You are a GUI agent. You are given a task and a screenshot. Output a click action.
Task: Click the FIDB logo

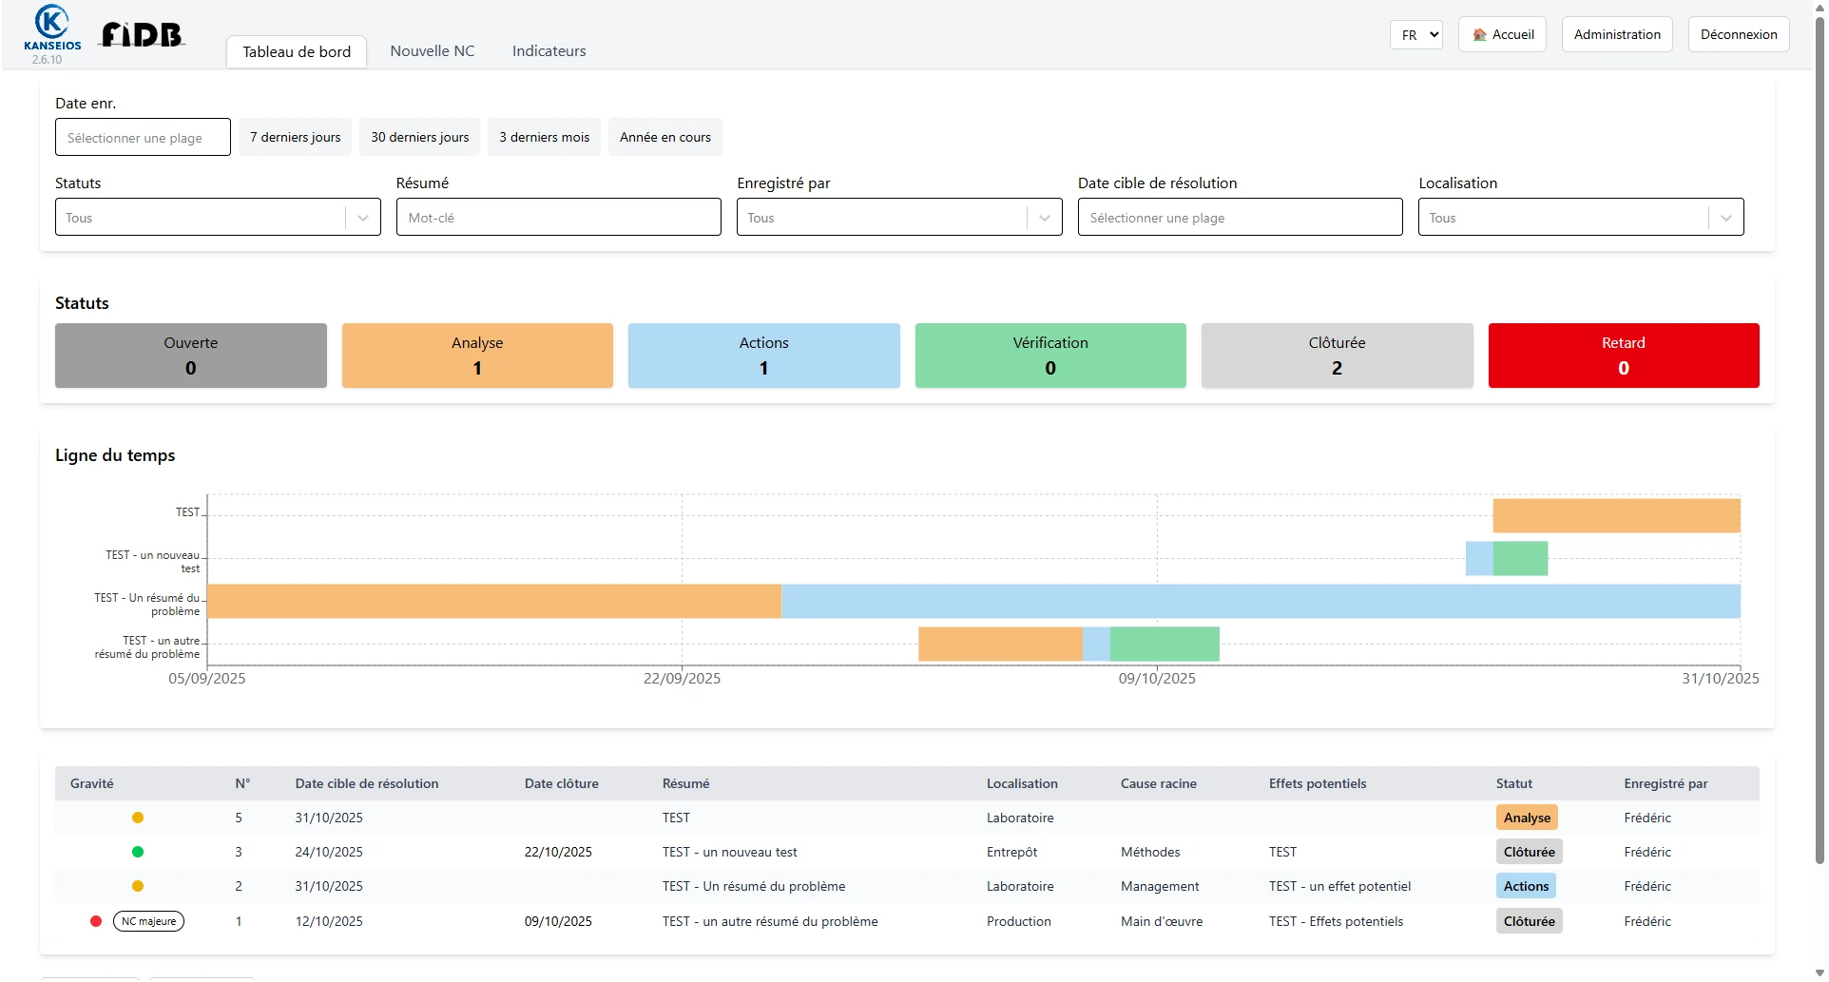coord(143,35)
